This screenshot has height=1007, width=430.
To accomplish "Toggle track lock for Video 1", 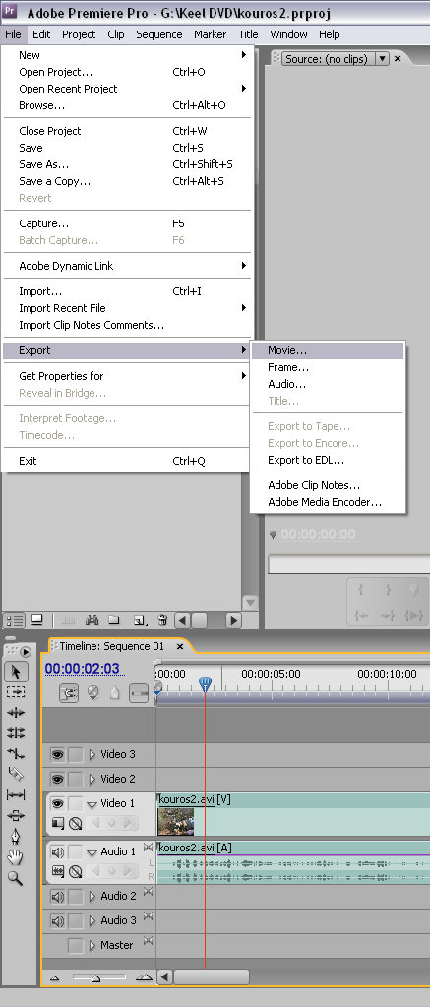I will pos(76,803).
